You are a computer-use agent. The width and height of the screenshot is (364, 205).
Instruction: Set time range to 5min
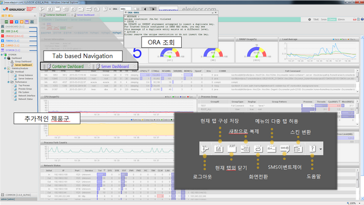click(324, 20)
